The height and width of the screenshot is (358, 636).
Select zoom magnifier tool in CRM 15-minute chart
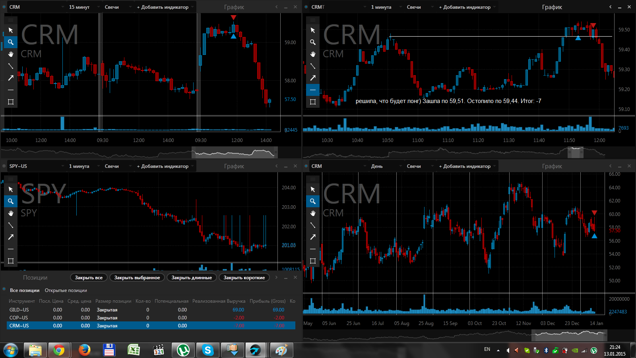[x=11, y=42]
